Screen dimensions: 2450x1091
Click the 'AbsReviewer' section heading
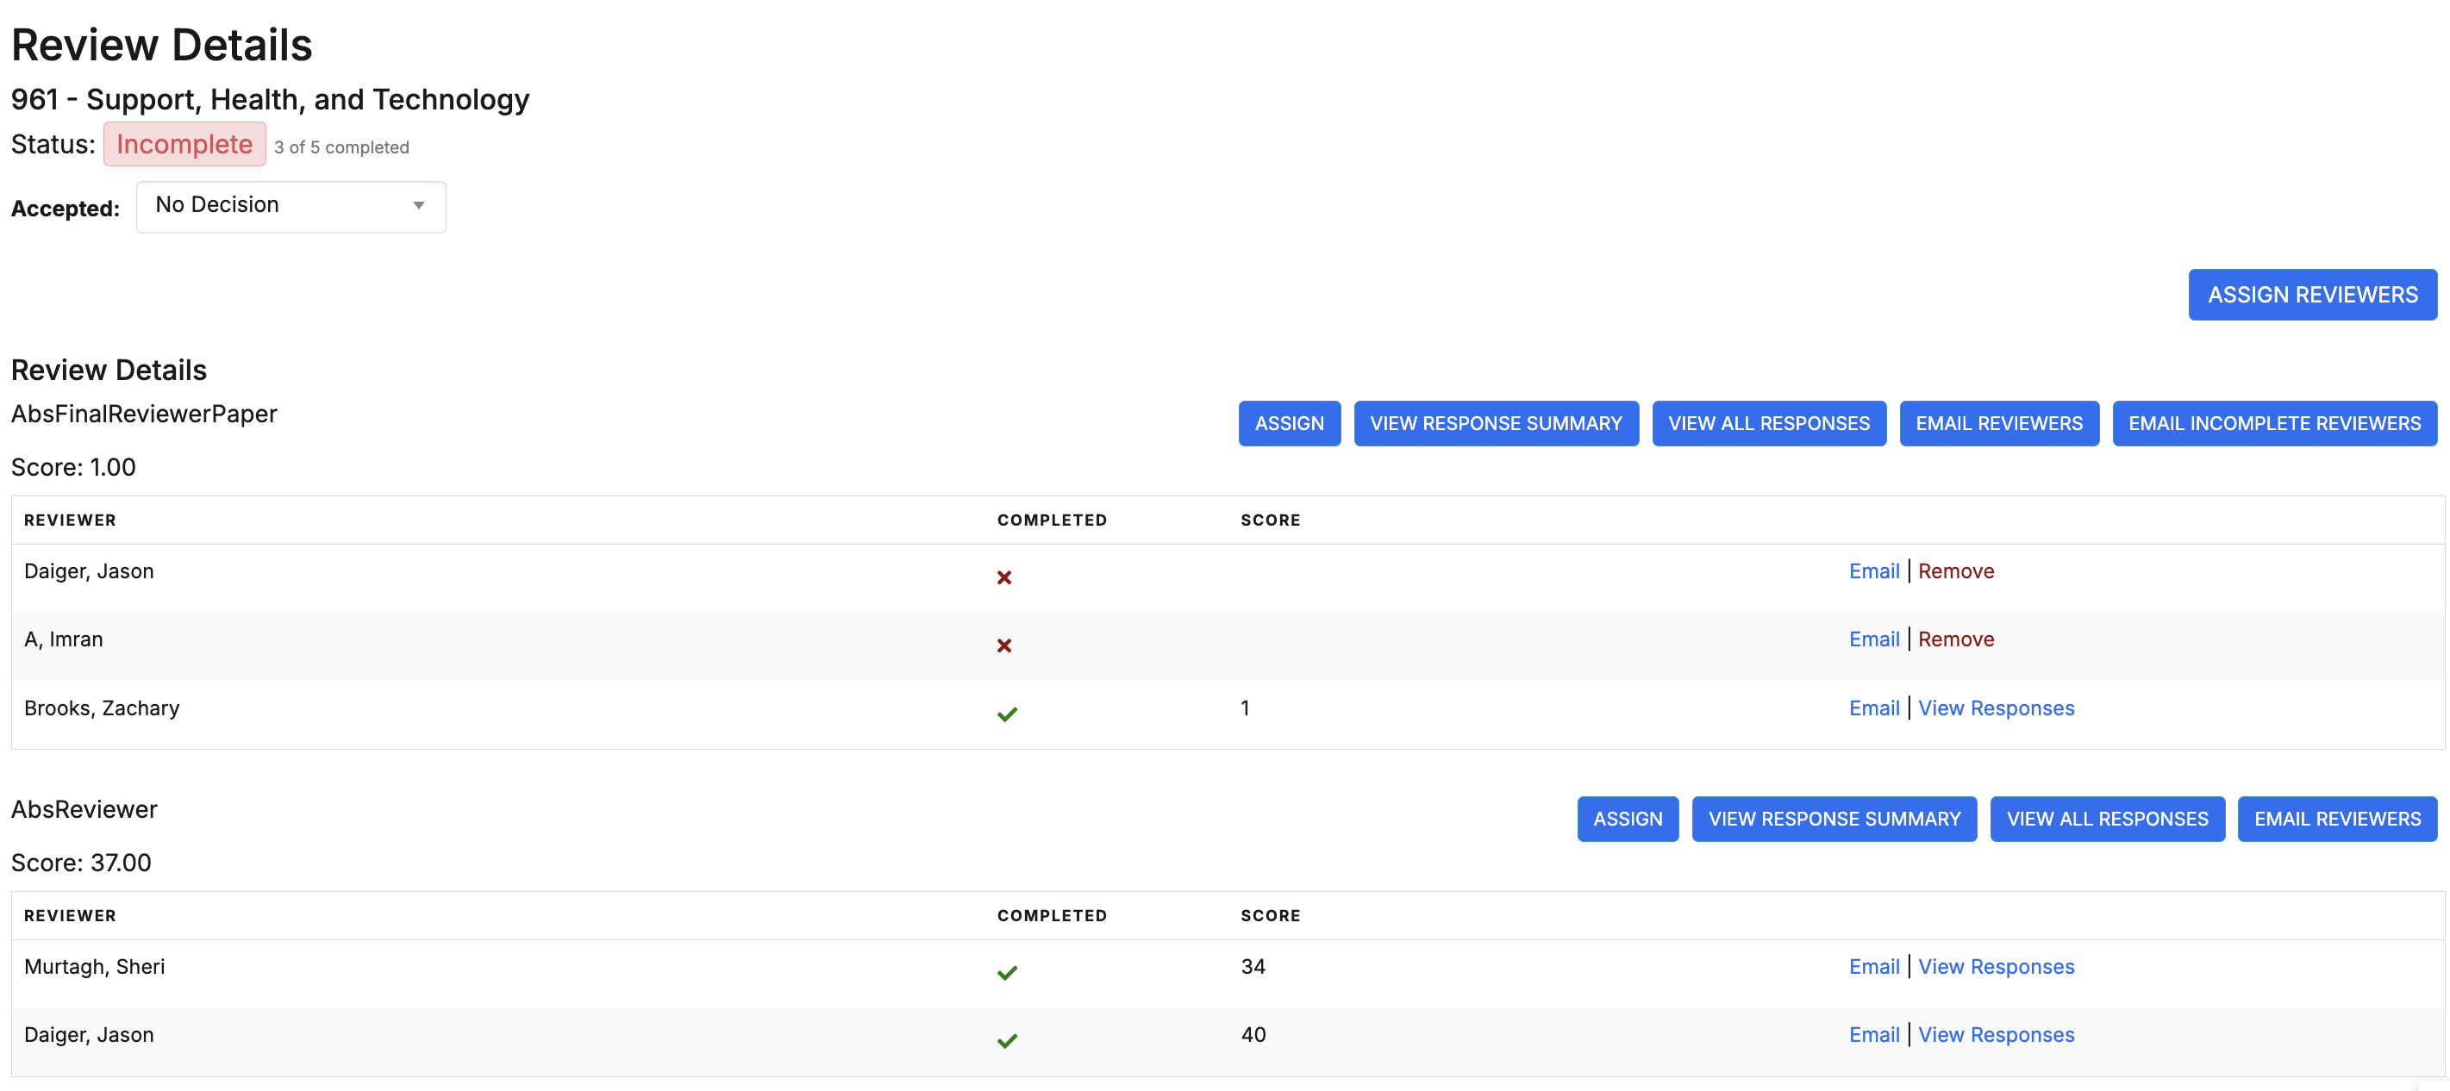pyautogui.click(x=84, y=810)
